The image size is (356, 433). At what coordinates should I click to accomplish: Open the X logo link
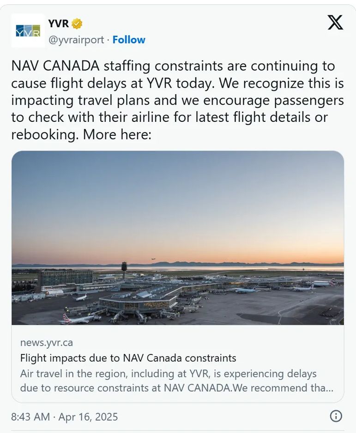coord(335,22)
